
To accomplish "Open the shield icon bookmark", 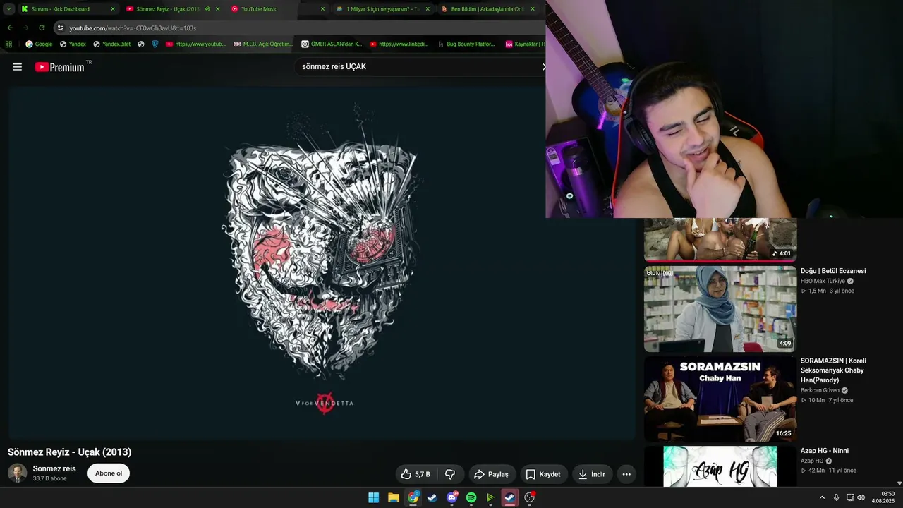I will point(155,44).
